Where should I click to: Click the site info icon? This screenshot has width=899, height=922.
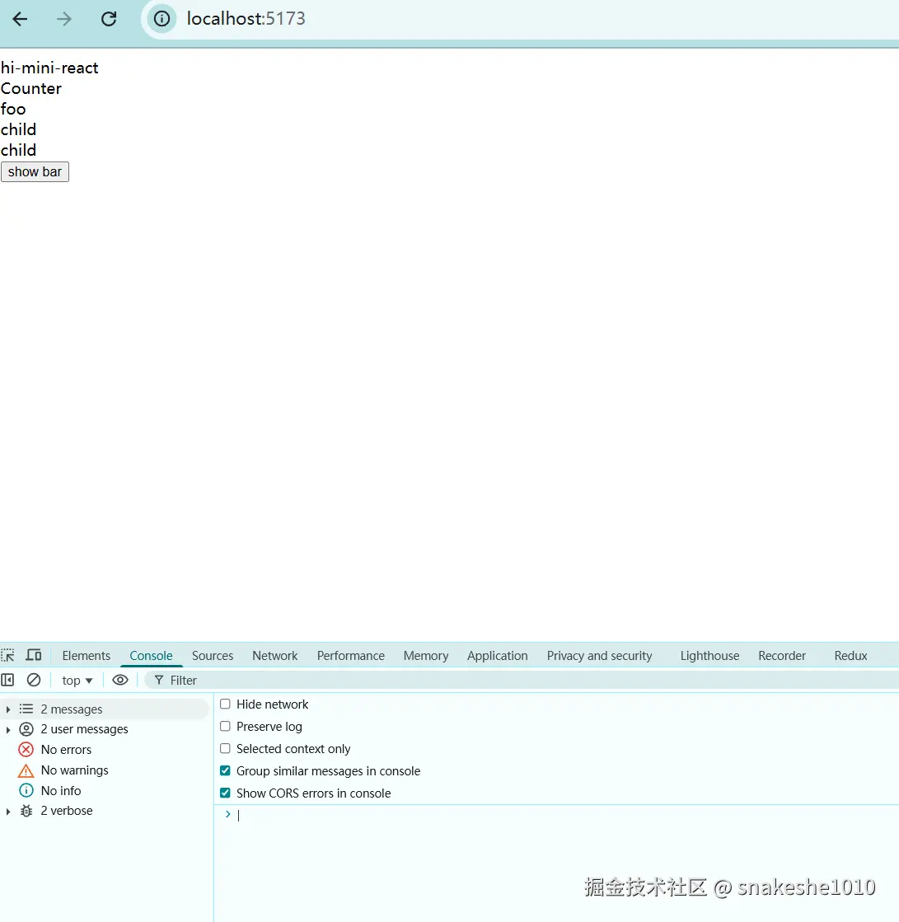[162, 19]
